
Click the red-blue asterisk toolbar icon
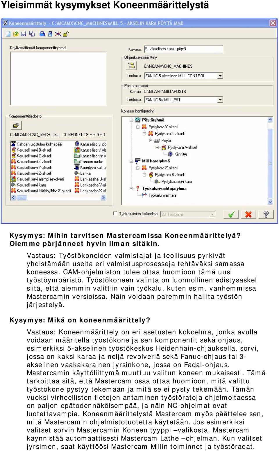point(58,34)
